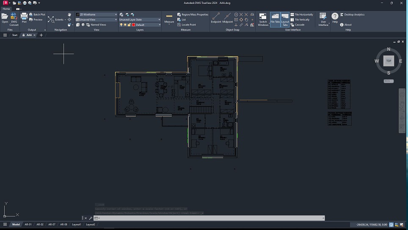Toggle File Tabs display
The width and height of the screenshot is (408, 230).
pos(275,19)
